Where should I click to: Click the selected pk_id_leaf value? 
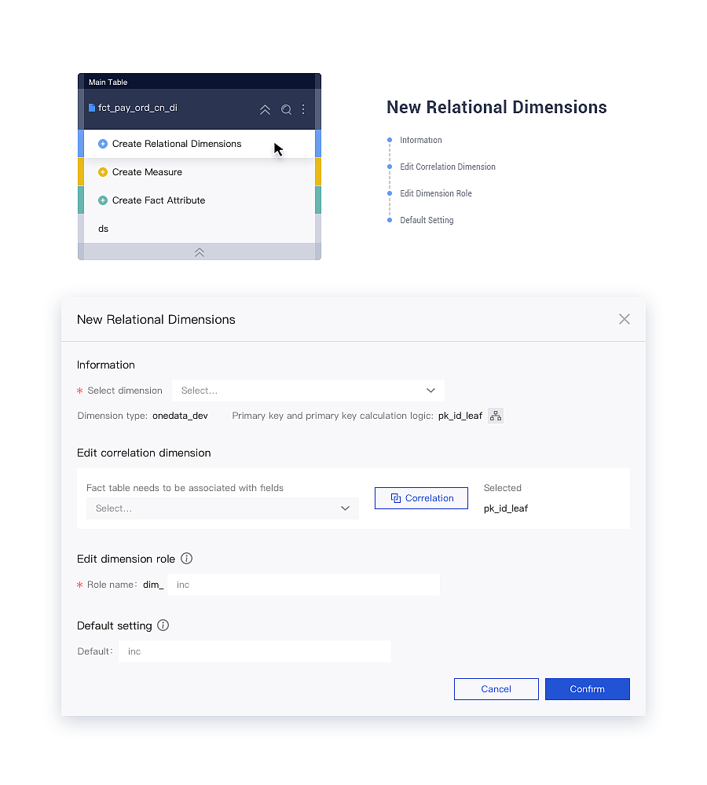click(506, 508)
